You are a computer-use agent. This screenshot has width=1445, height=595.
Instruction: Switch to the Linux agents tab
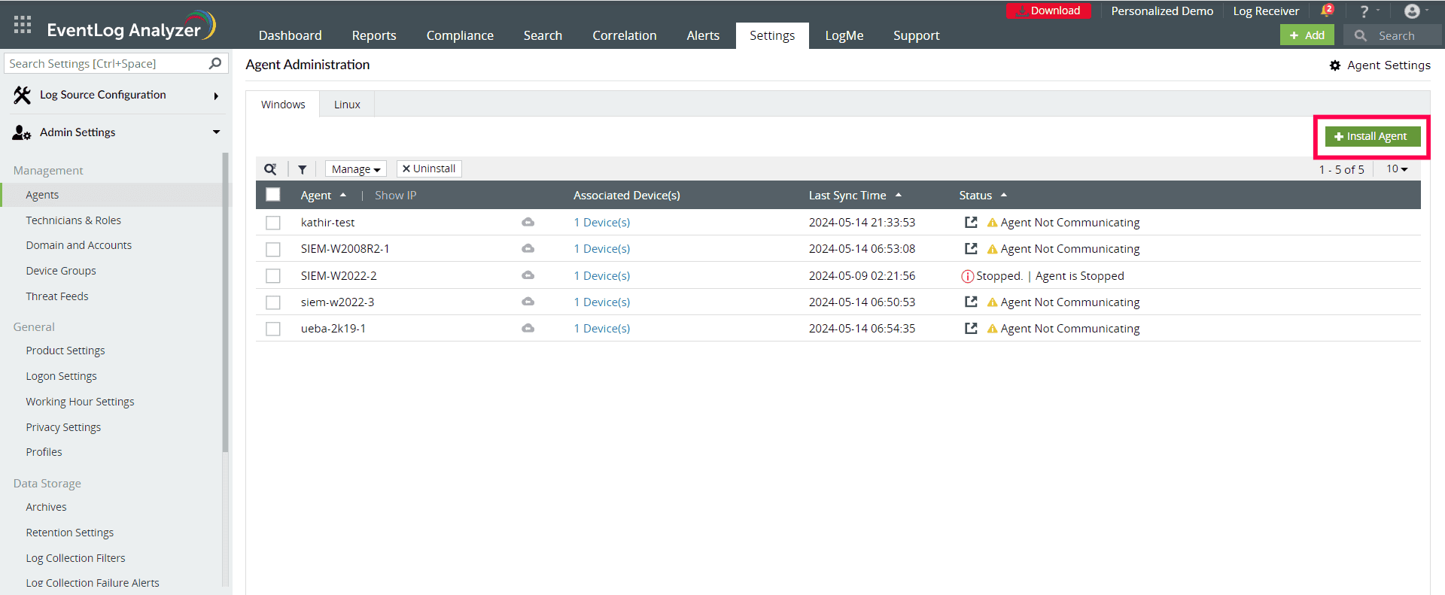pos(347,105)
